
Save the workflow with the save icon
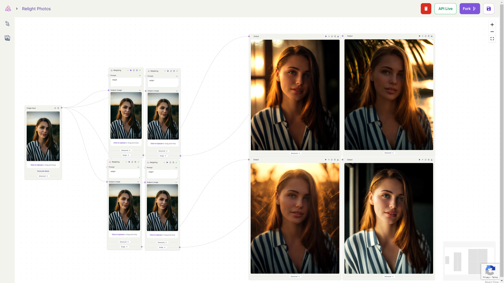489,8
